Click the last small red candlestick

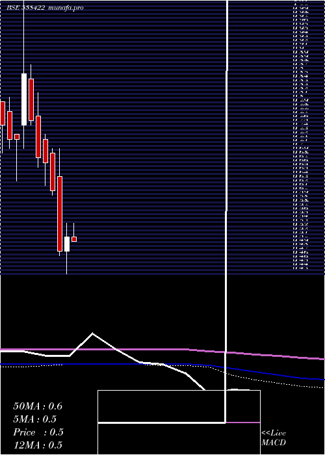(74, 239)
